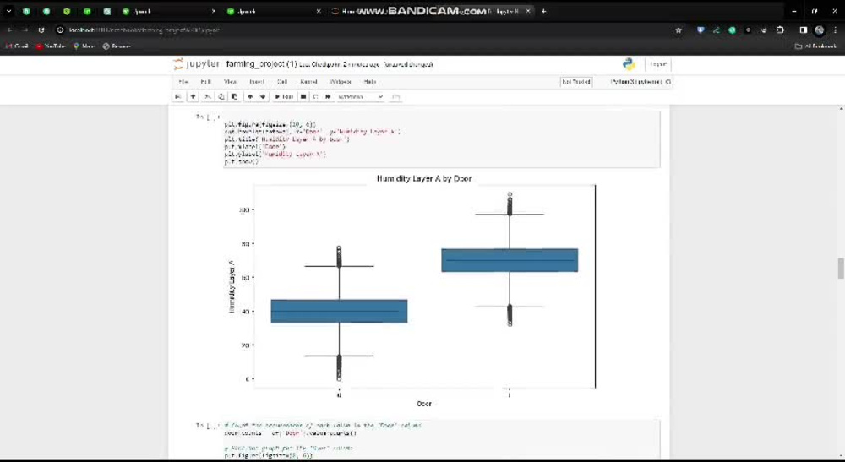Viewport: 845px width, 462px height.
Task: Open the View menu
Action: click(230, 82)
